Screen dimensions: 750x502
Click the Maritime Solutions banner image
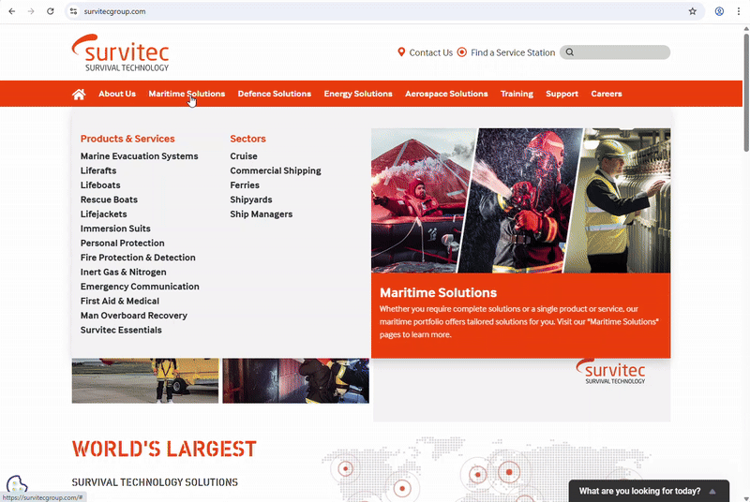tap(521, 200)
